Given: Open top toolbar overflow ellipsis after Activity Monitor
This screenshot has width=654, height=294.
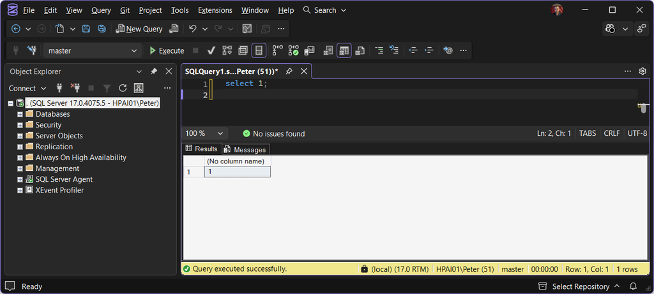Looking at the screenshot, I should pos(281,29).
